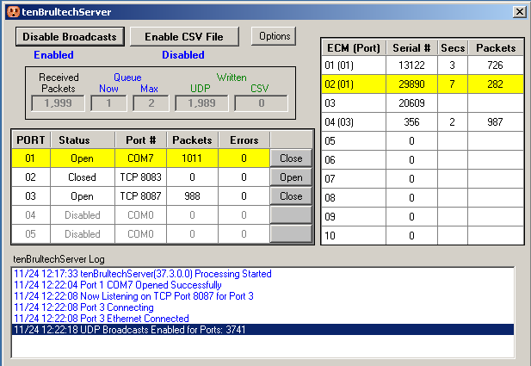Image resolution: width=531 pixels, height=366 pixels.
Task: Select log entry Port 3 Connecting
Action: tap(262, 307)
